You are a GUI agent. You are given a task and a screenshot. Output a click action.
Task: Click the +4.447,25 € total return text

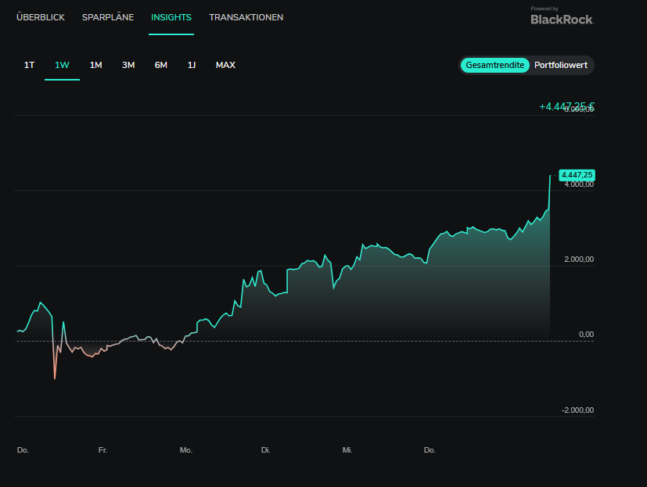pos(566,106)
